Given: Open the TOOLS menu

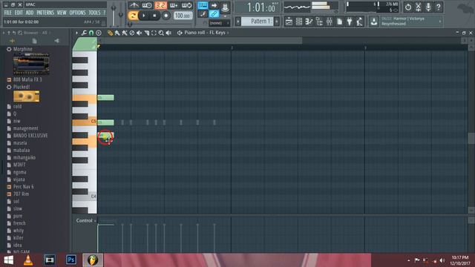Looking at the screenshot, I should (x=94, y=13).
